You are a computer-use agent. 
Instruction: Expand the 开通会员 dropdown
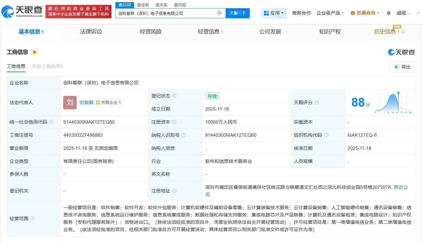tap(365, 13)
